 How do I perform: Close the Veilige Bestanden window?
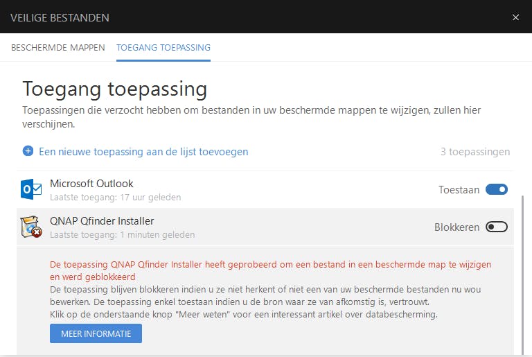(515, 17)
